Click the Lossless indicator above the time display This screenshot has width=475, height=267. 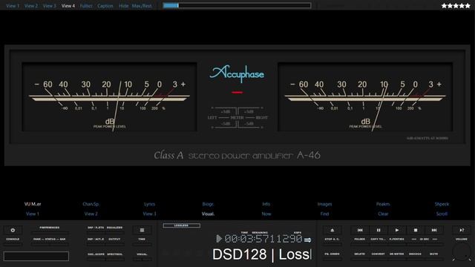coord(181,225)
